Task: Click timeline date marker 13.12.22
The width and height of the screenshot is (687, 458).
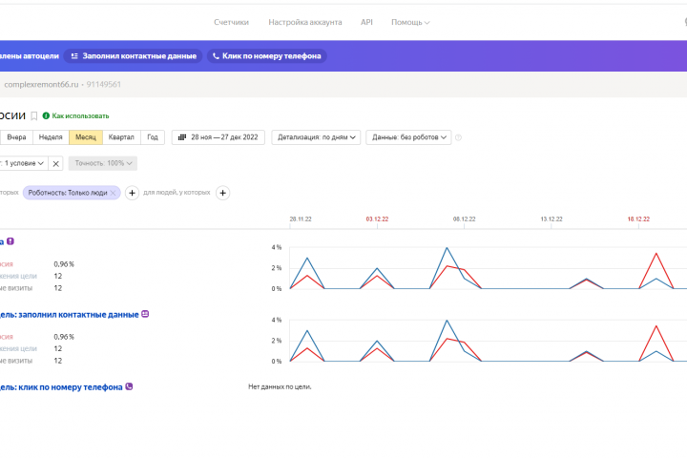Action: pos(552,219)
